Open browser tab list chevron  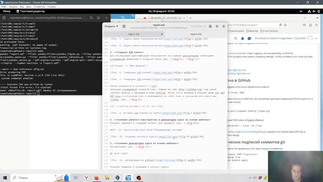[305, 18]
